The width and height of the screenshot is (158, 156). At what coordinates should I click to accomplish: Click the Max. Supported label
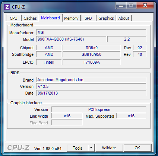[x=100, y=116]
